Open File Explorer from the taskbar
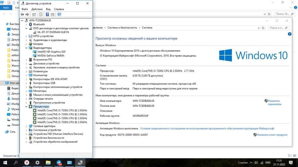Viewport: 298px width, 167px height. coord(48,163)
